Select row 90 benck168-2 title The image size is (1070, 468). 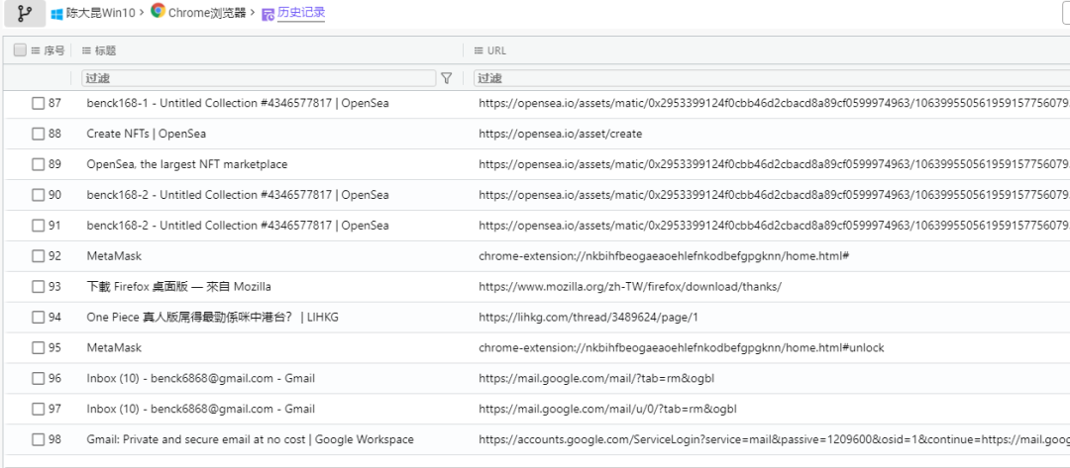pos(238,195)
